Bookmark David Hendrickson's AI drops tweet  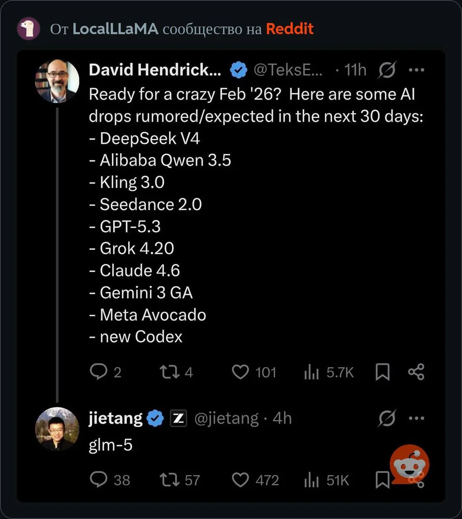[x=382, y=372]
